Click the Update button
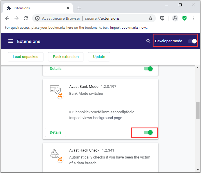This screenshot has height=173, width=201. coord(99,57)
